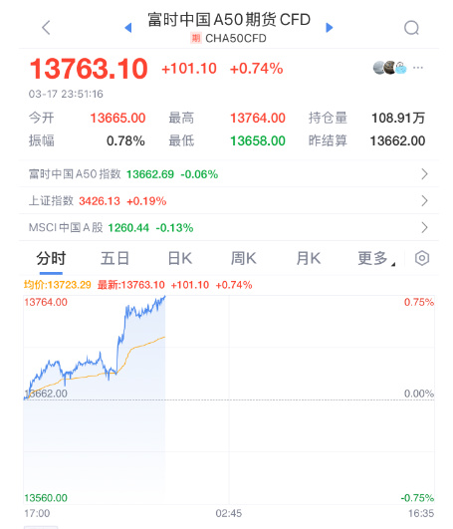Go to next instrument with right triangle
Viewport: 453px width, 529px height.
pos(330,28)
